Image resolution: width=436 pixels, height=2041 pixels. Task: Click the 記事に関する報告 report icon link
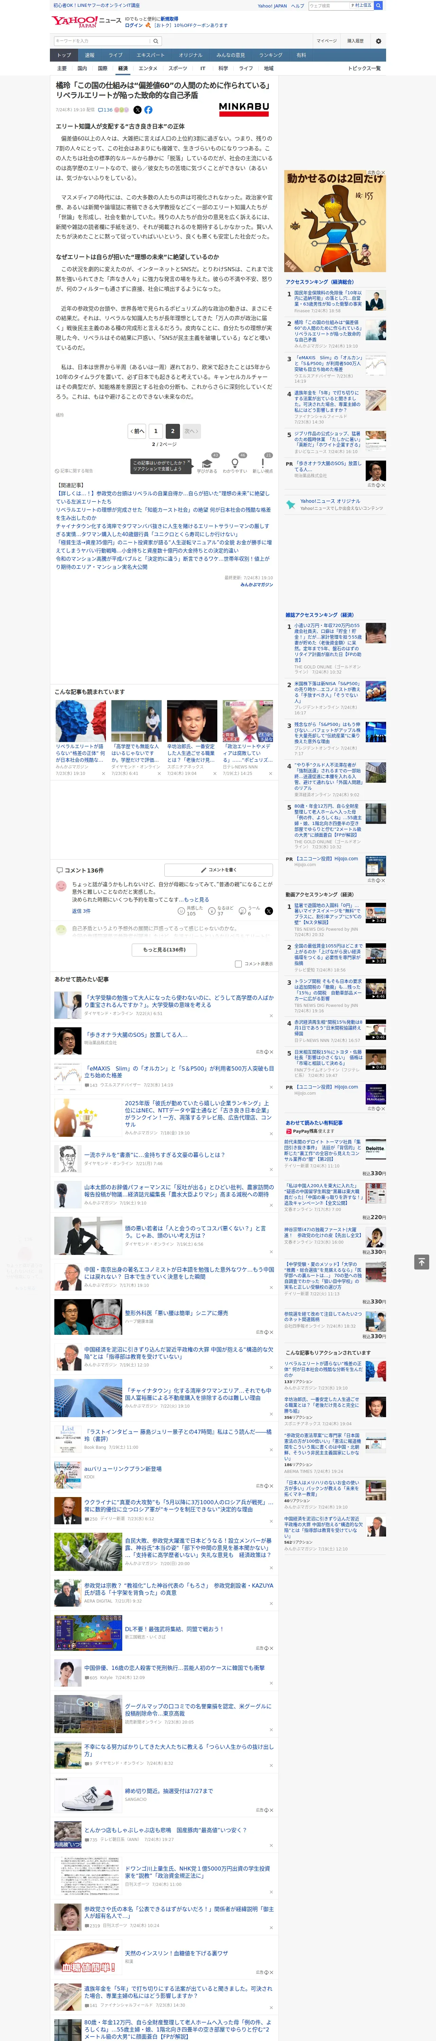pos(74,471)
